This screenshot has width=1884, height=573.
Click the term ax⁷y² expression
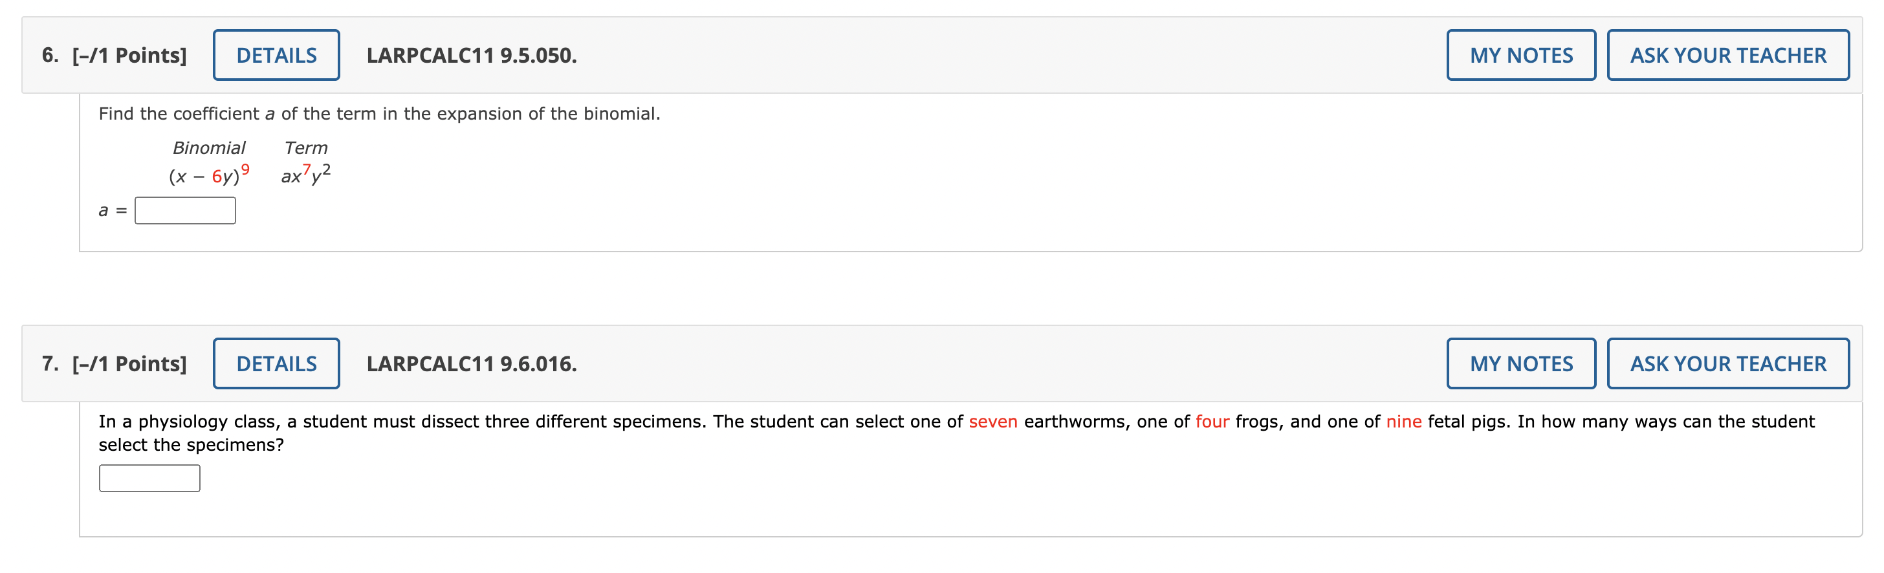click(x=306, y=175)
